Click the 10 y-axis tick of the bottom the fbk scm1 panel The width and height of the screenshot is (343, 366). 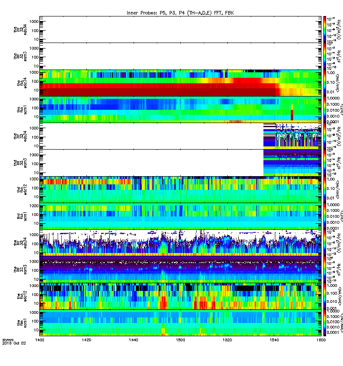point(36,330)
